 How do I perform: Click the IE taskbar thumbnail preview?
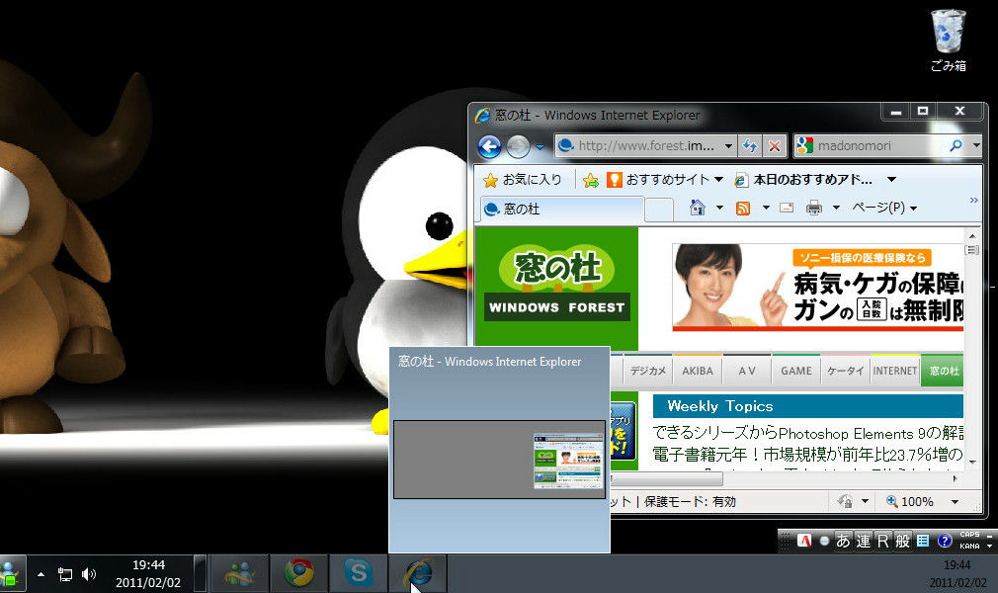point(500,460)
